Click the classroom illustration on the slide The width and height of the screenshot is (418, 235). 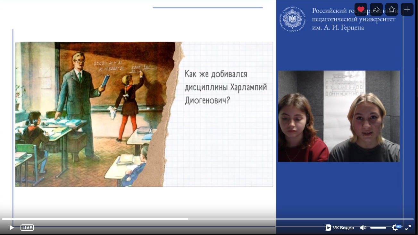coord(96,114)
